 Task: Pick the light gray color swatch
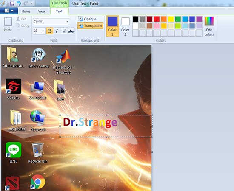(x=143, y=26)
